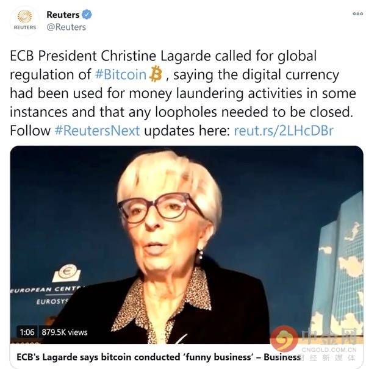Click the Reuters profile avatar logo
Image resolution: width=366 pixels, height=369 pixels.
coord(25,21)
